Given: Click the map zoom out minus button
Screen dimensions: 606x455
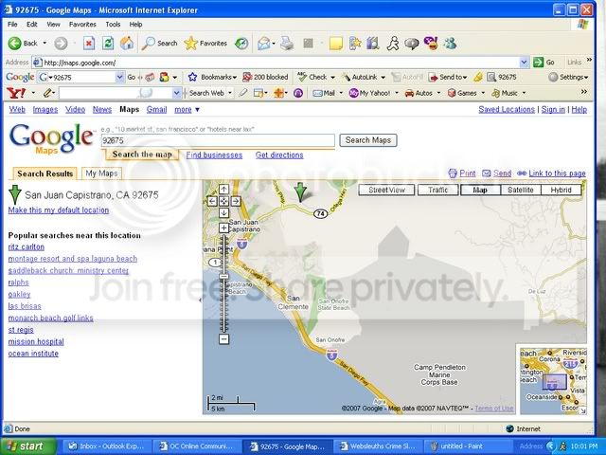Looking at the screenshot, I should (x=223, y=338).
